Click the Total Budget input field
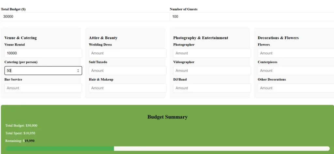Viewport: 334px width, 154px height. [x=85, y=17]
